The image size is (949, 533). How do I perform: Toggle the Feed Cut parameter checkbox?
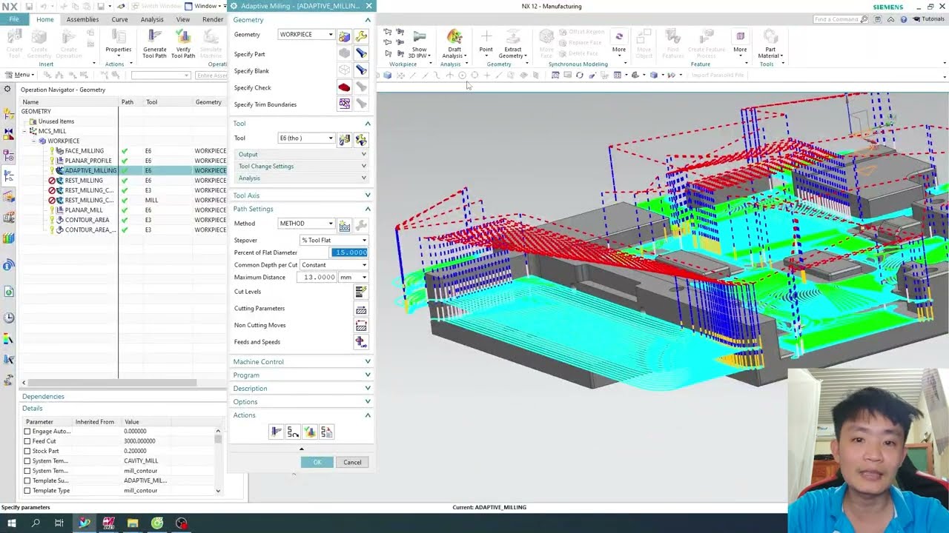tap(27, 441)
